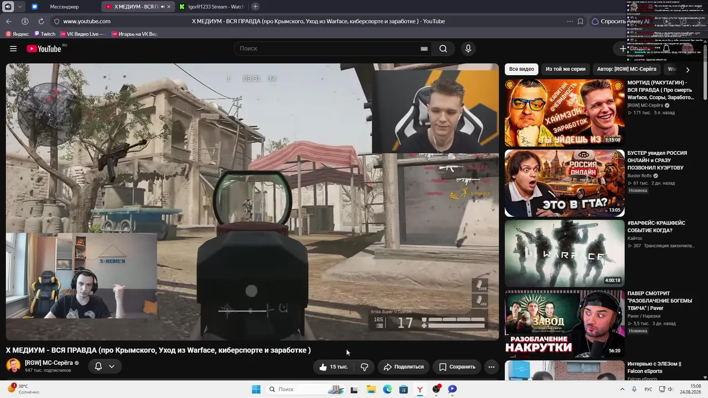Bookmark this page in the address bar
708x398 pixels.
coord(580,21)
